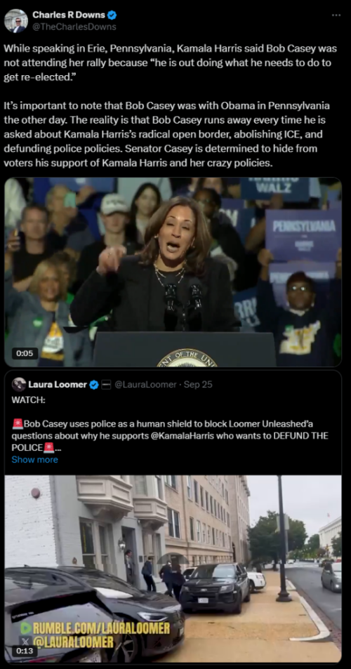The width and height of the screenshot is (351, 669).
Task: Open the @LauraLoomer handle in quoted tweet
Action: [145, 385]
